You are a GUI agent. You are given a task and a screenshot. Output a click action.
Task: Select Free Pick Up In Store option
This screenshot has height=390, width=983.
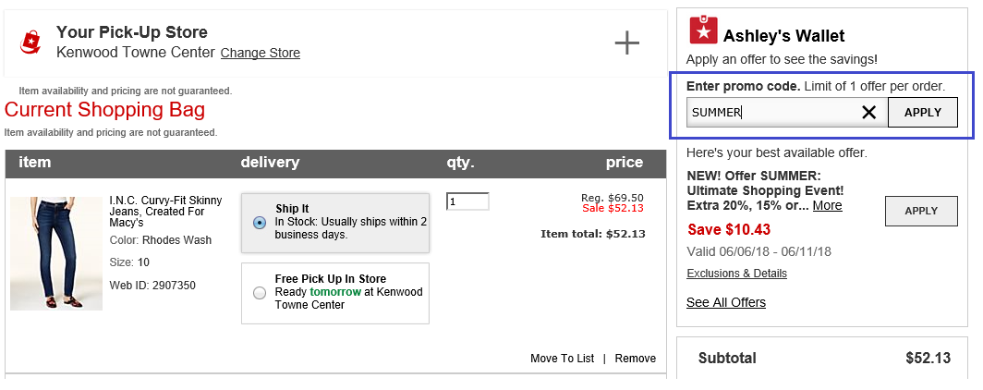pos(260,293)
